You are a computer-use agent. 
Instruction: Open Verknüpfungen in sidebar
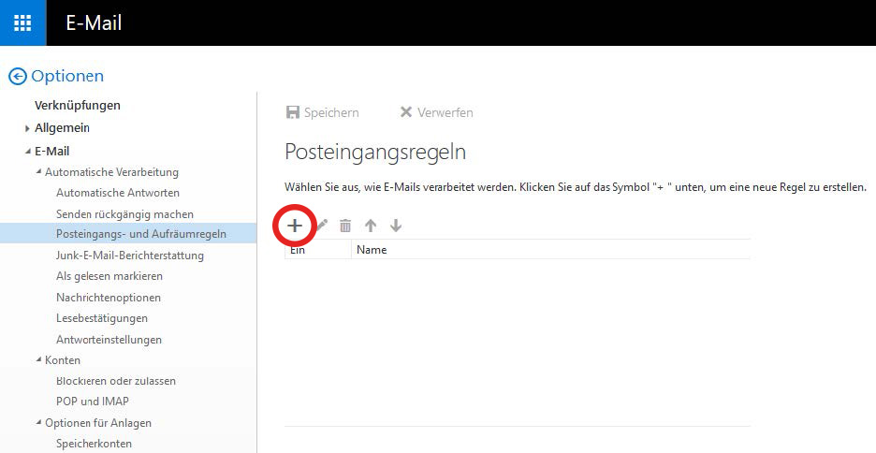click(77, 106)
